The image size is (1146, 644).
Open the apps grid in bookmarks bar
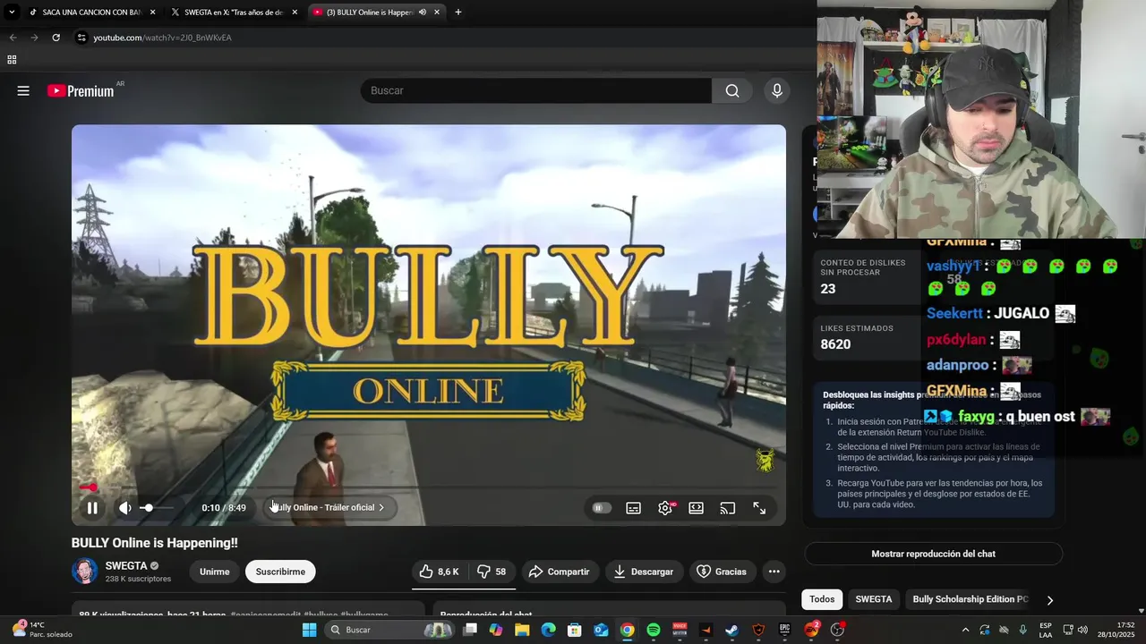pyautogui.click(x=12, y=60)
